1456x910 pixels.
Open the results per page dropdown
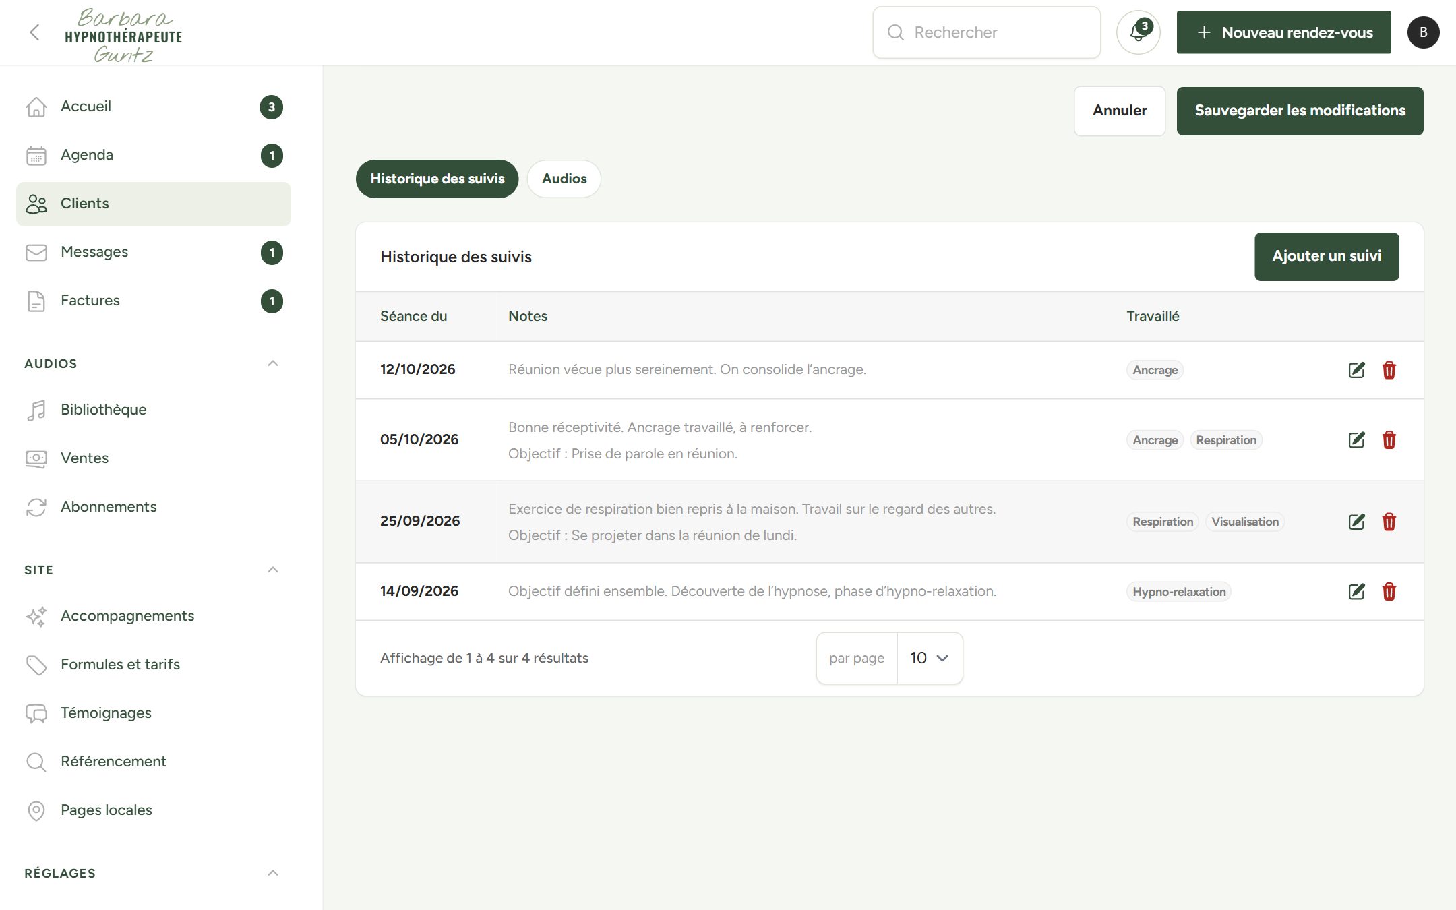click(x=930, y=658)
